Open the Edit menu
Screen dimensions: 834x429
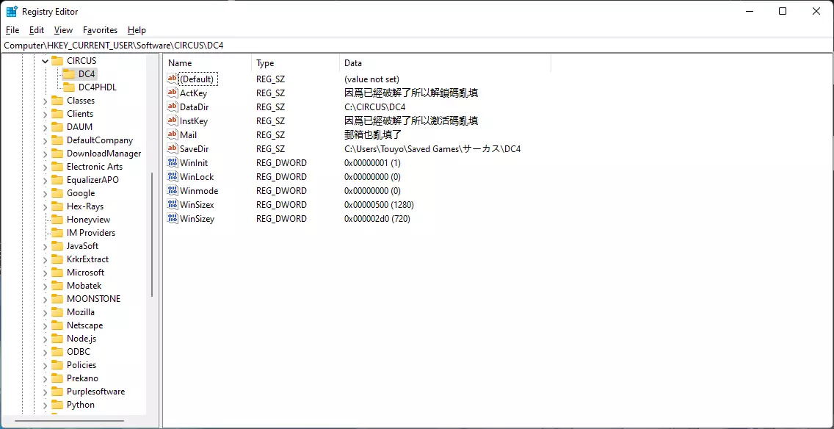coord(37,30)
